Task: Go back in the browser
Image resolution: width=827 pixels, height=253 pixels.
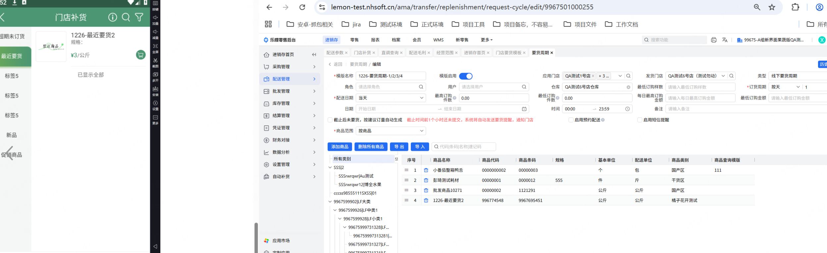Action: click(269, 7)
